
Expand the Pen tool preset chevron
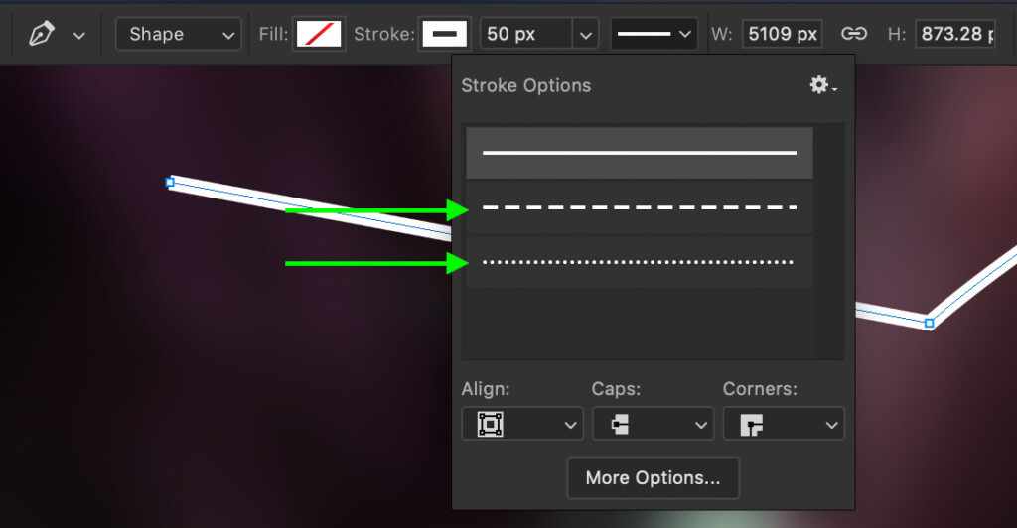point(79,36)
